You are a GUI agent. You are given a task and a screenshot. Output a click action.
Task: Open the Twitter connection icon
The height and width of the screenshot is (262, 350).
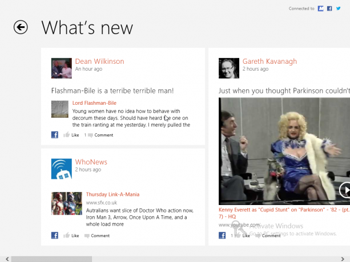point(339,9)
